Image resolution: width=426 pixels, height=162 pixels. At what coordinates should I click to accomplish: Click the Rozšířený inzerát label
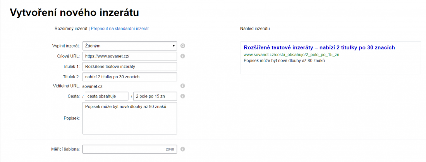[x=71, y=29]
